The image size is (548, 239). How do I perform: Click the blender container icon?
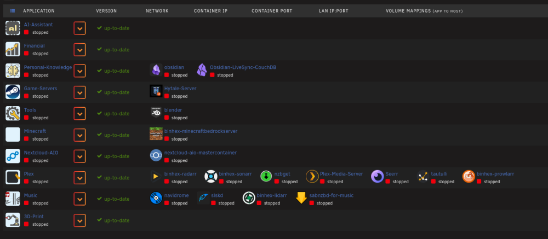tap(156, 112)
